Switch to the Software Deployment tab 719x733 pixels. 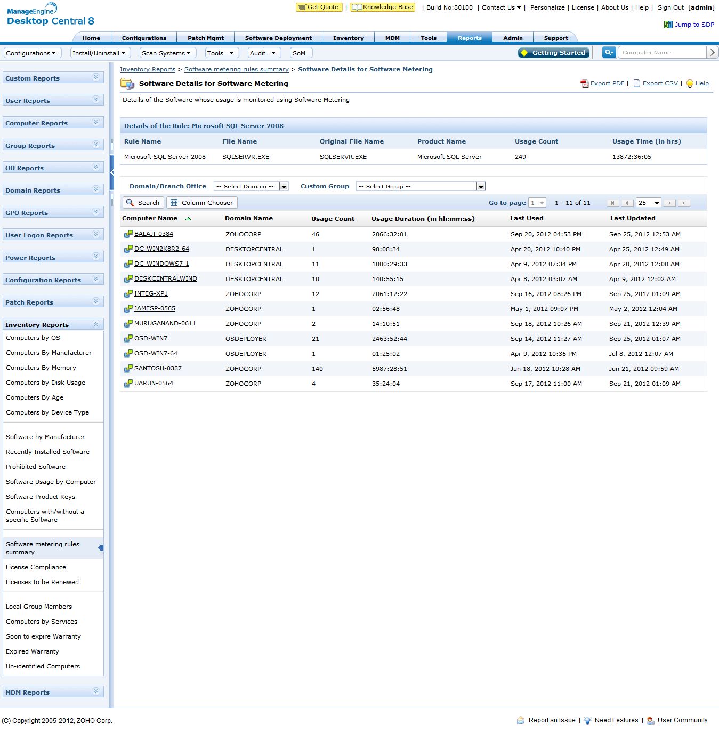click(x=278, y=38)
